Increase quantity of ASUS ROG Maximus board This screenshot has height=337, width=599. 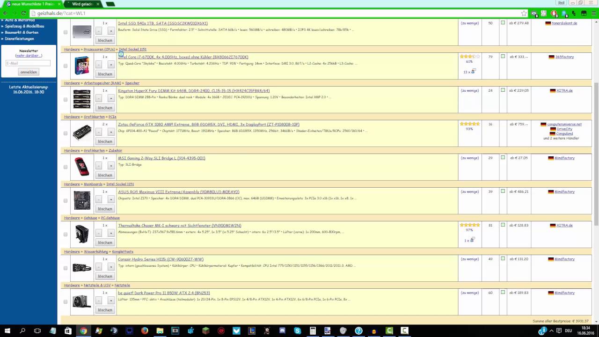tap(111, 199)
